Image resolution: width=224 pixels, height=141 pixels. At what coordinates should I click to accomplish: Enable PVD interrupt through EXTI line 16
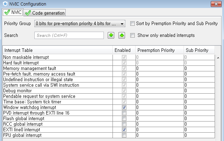coord(124,113)
